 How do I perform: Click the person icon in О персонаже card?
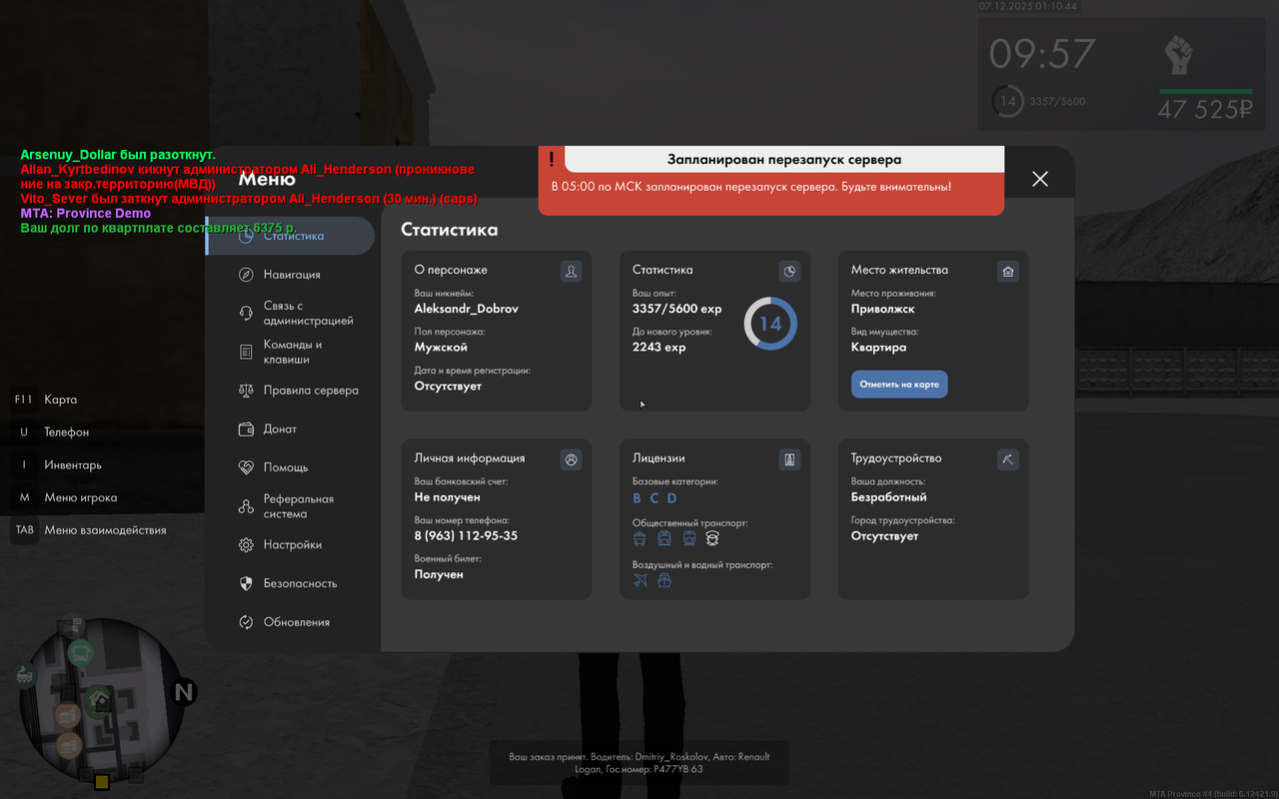[x=571, y=271]
